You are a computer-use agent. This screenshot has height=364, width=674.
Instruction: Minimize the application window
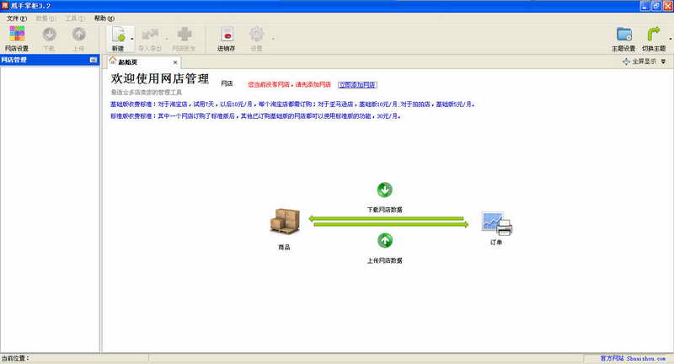(x=645, y=6)
